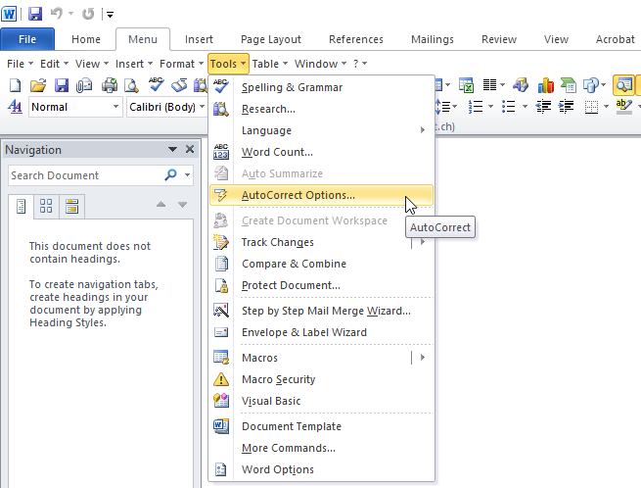Open the search options dropdown arrow

(187, 175)
